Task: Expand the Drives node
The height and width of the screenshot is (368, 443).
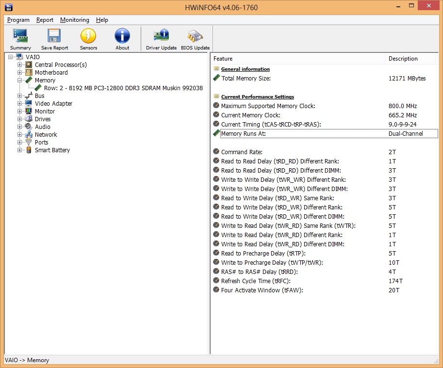Action: point(19,119)
